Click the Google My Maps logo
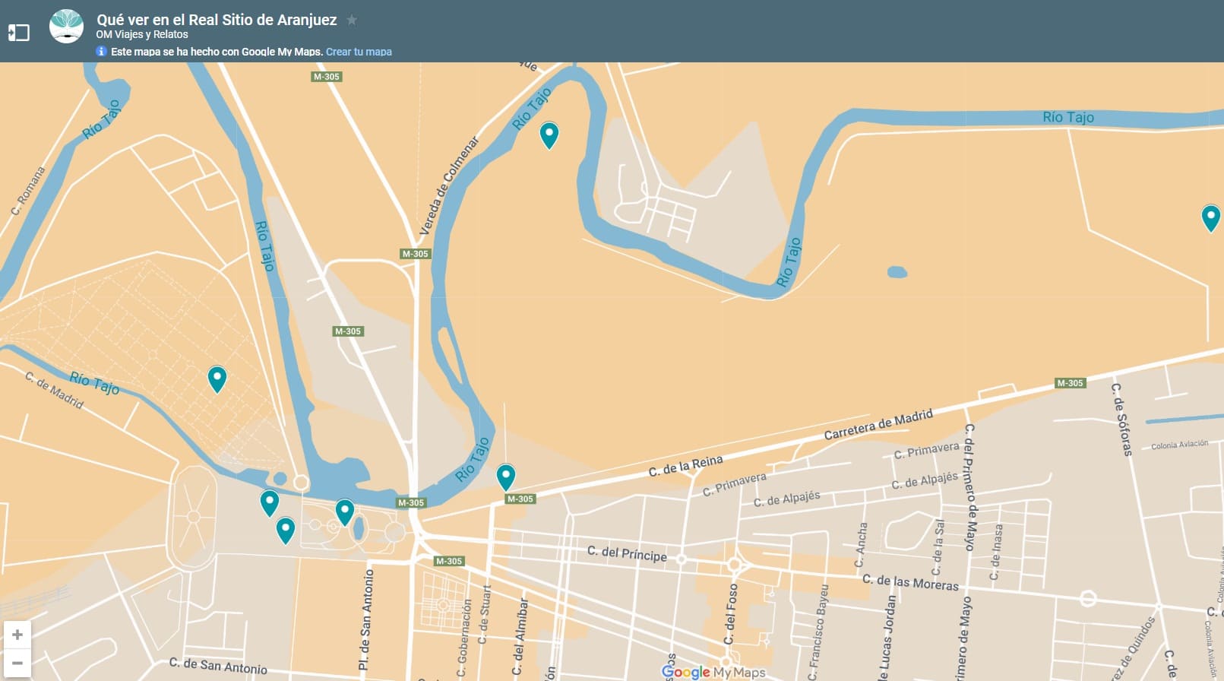Image resolution: width=1224 pixels, height=681 pixels. point(713,672)
